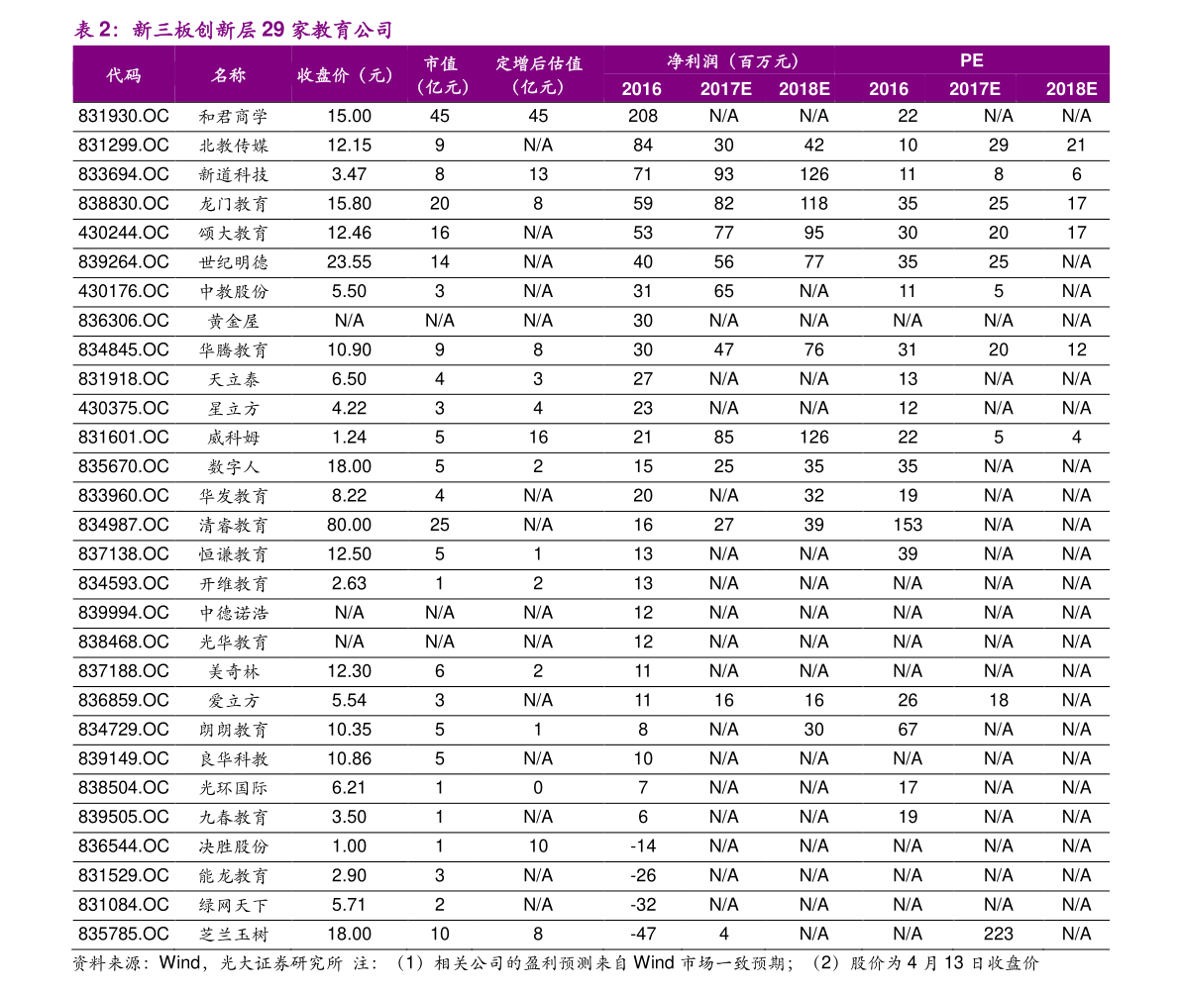Screen dimensions: 1180x992
Task: Click the PE group header
Action: [x=972, y=60]
